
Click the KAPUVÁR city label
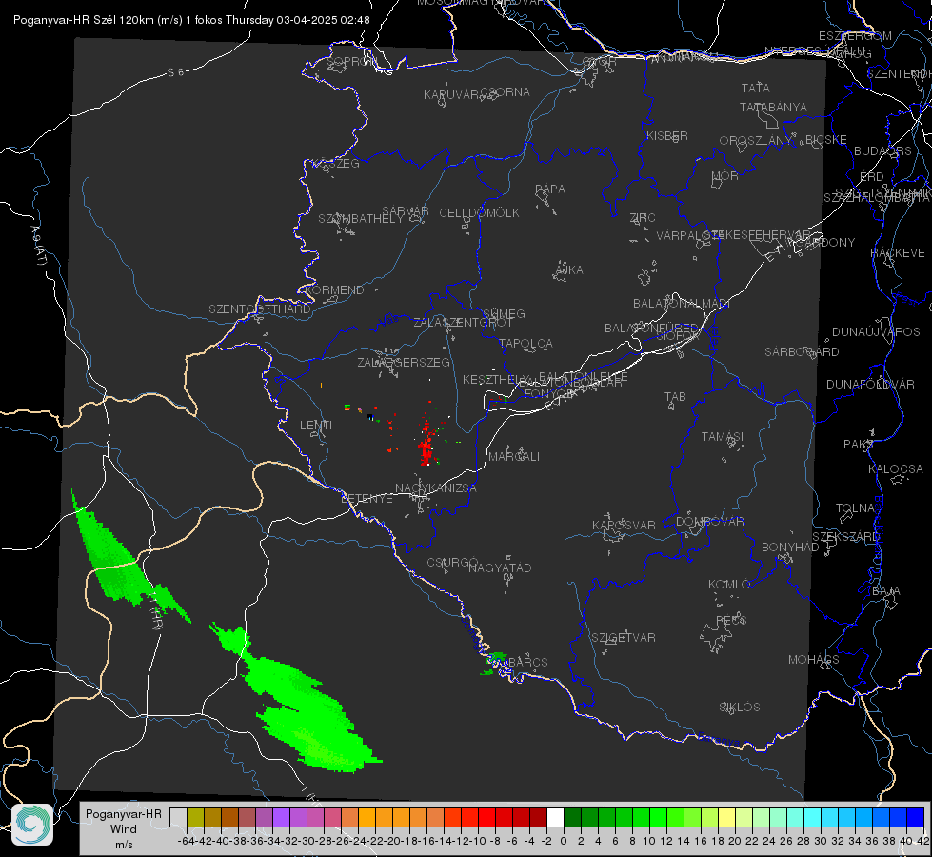pyautogui.click(x=452, y=95)
